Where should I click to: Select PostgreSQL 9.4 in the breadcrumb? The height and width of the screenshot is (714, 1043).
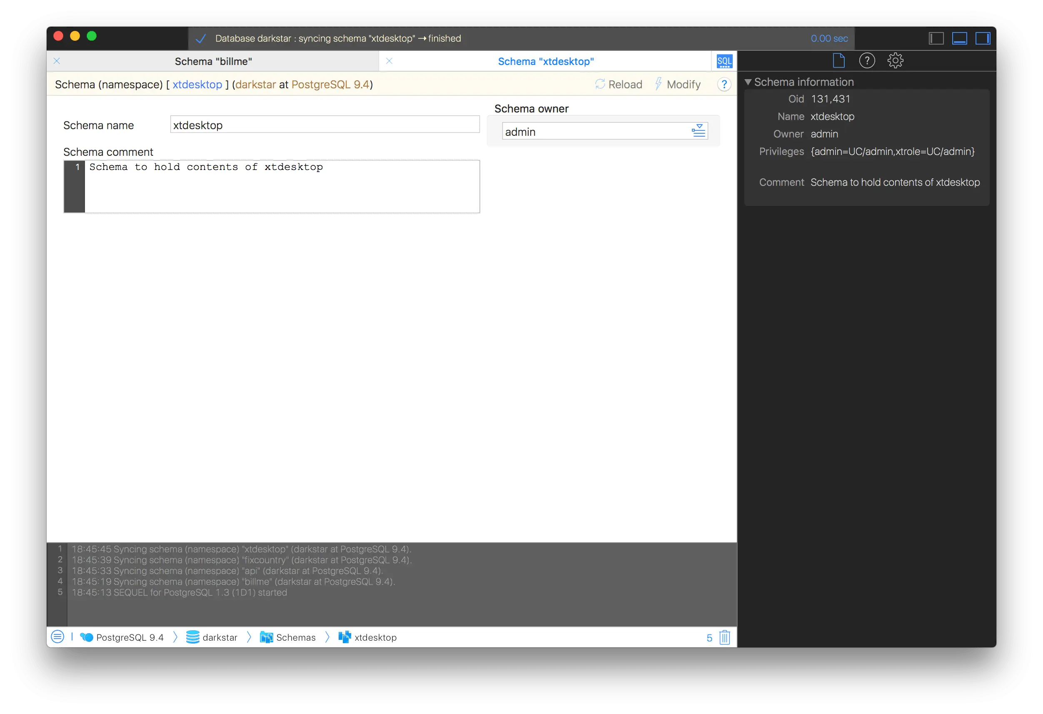point(122,637)
